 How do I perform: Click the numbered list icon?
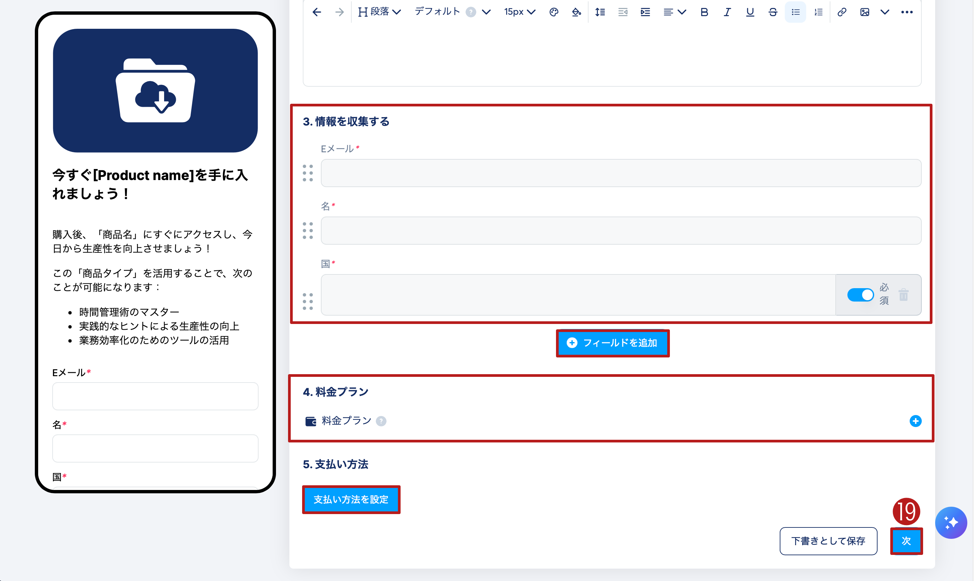click(819, 12)
